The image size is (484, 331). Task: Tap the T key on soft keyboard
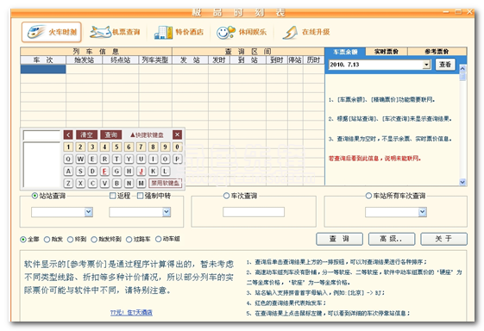point(116,159)
